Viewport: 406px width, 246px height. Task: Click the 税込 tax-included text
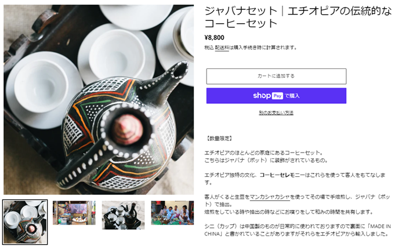click(x=209, y=48)
